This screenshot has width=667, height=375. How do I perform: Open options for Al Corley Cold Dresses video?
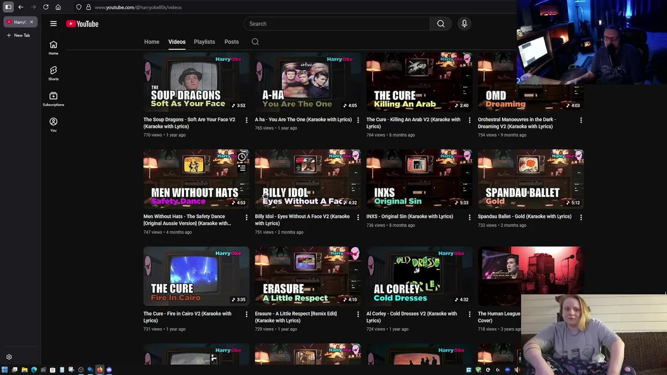click(x=470, y=315)
